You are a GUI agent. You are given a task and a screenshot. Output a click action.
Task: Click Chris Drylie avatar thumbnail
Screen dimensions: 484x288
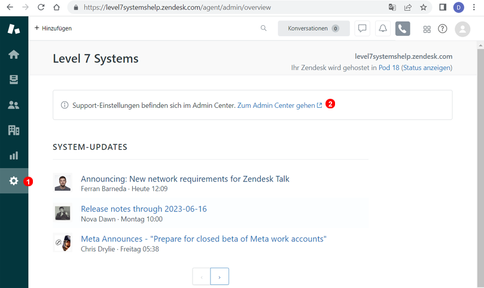(x=63, y=243)
